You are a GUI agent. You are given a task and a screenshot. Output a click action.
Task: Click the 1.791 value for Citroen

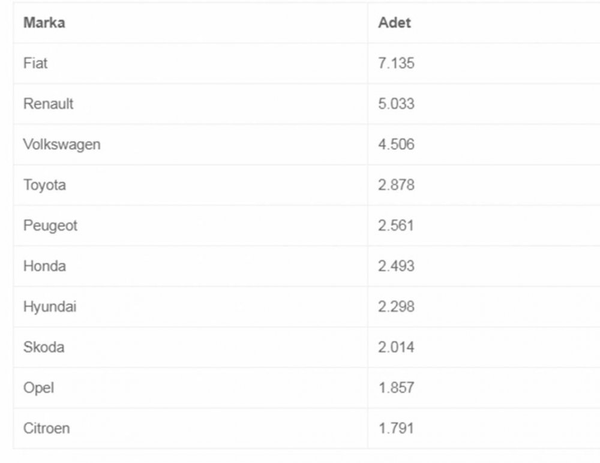(396, 428)
